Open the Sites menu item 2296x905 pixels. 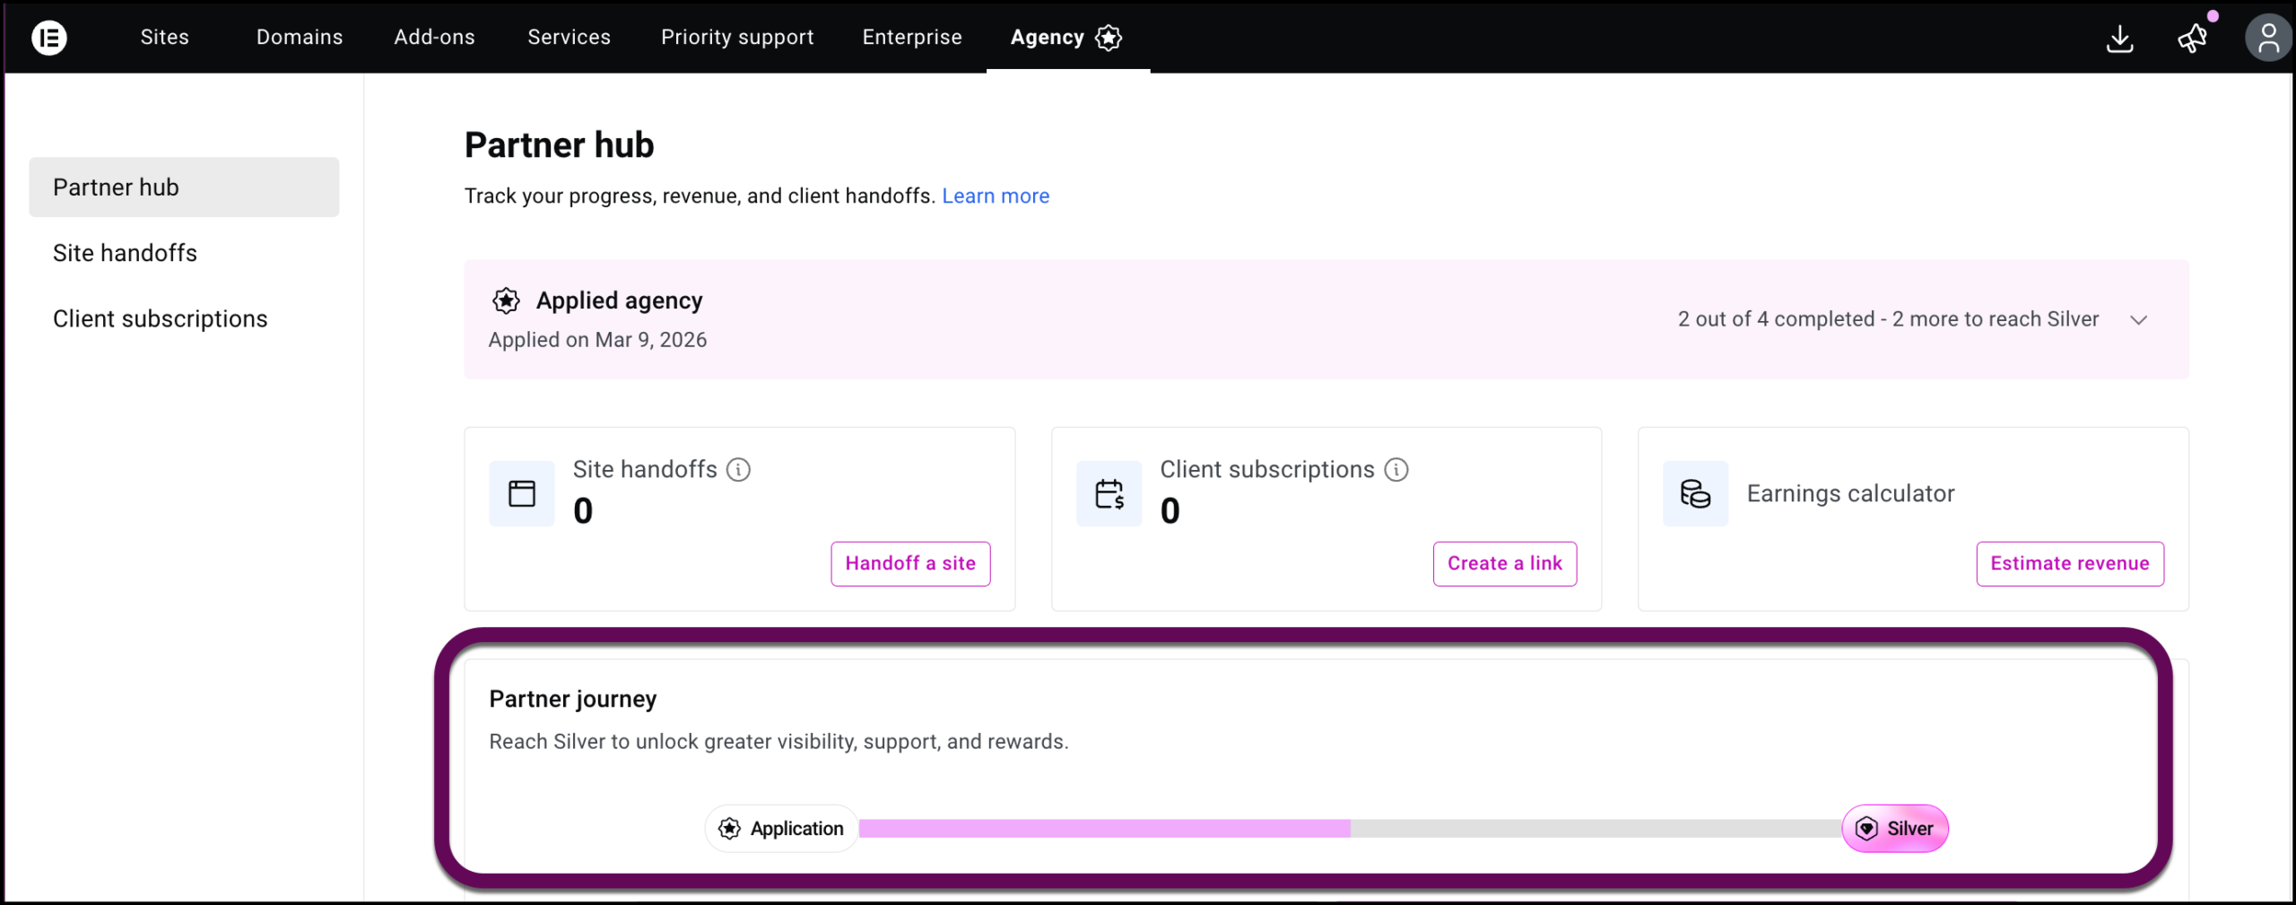click(165, 38)
